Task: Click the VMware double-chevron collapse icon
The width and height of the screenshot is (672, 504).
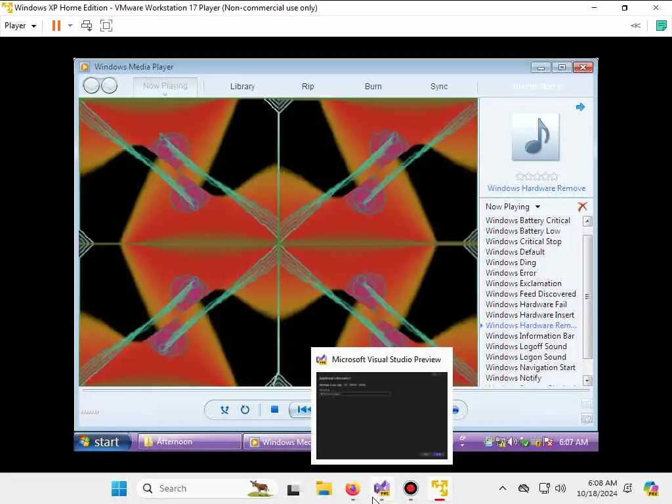Action: (x=635, y=26)
